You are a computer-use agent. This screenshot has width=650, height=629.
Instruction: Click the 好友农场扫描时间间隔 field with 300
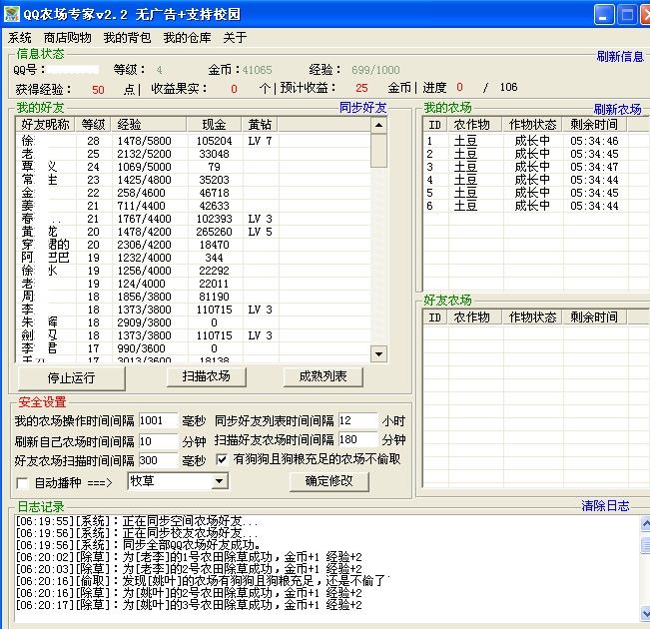[158, 460]
